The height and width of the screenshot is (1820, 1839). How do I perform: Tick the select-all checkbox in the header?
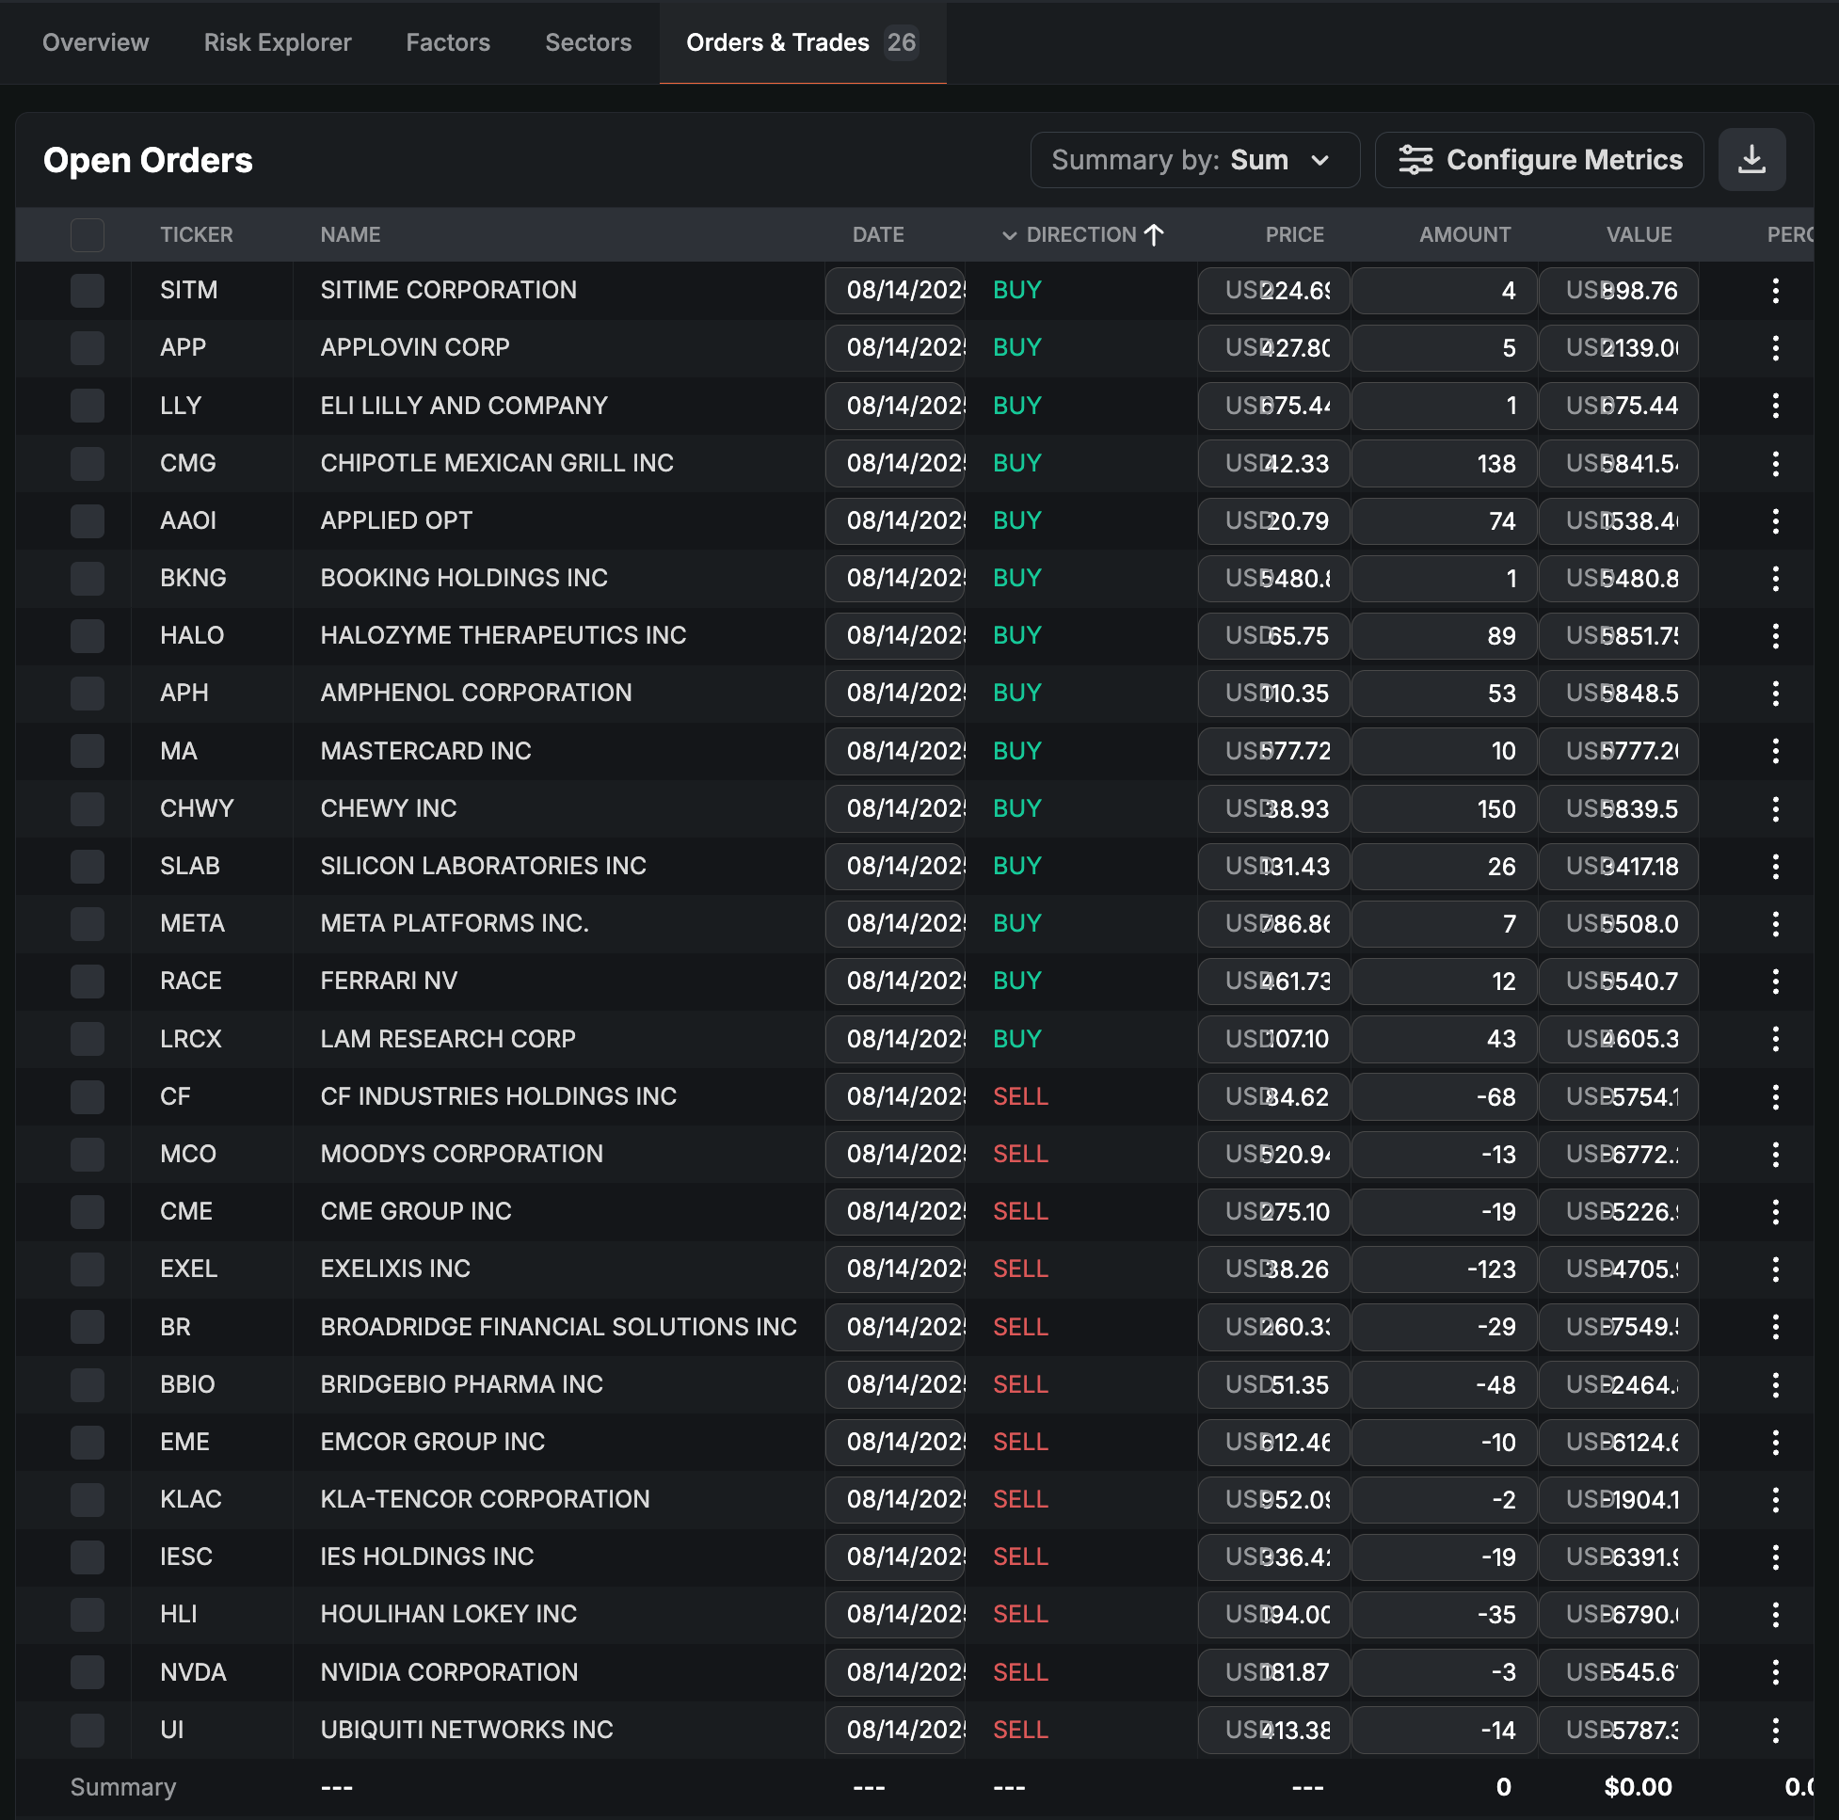88,234
